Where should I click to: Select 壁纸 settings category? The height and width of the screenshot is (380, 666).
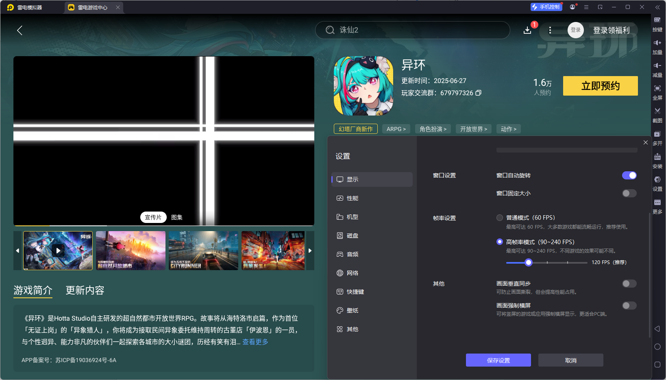(x=372, y=310)
